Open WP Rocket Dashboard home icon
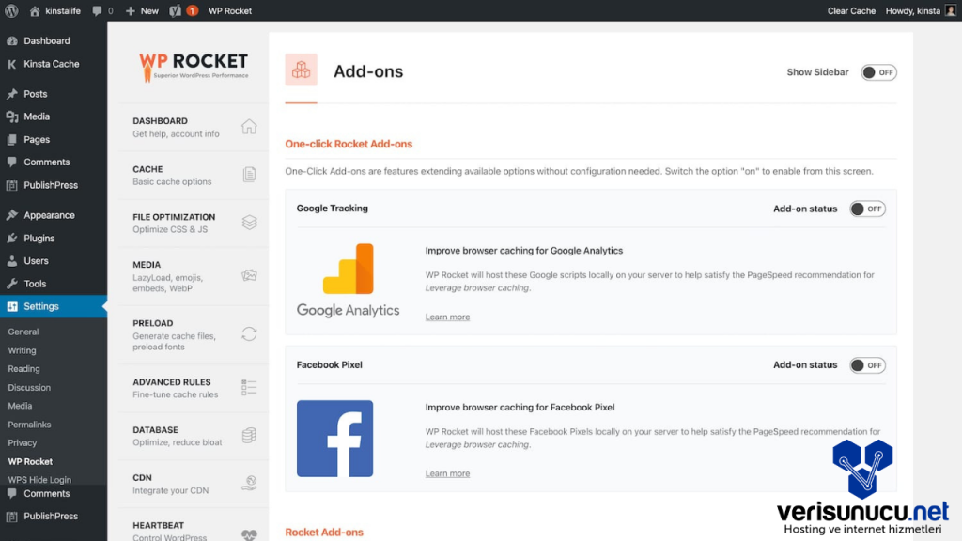The width and height of the screenshot is (962, 541). [x=248, y=127]
